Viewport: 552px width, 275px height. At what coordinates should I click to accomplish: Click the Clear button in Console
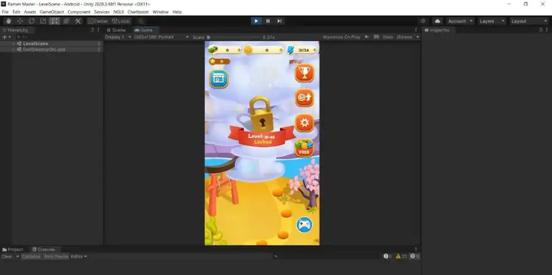click(7, 256)
